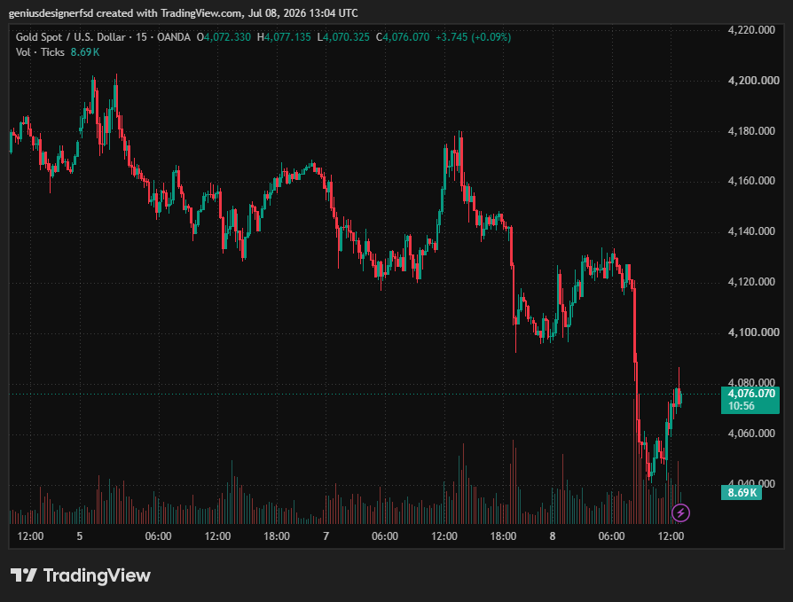Click the 4,160.000 price axis label

tap(751, 181)
